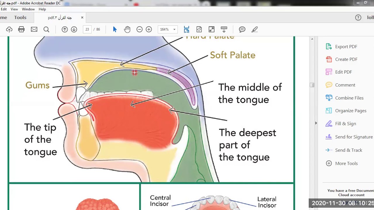Collapse the right tools pane arrow
The height and width of the screenshot is (210, 374).
316,123
